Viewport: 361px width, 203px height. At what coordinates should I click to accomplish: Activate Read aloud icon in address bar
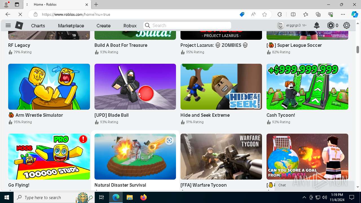point(253,14)
